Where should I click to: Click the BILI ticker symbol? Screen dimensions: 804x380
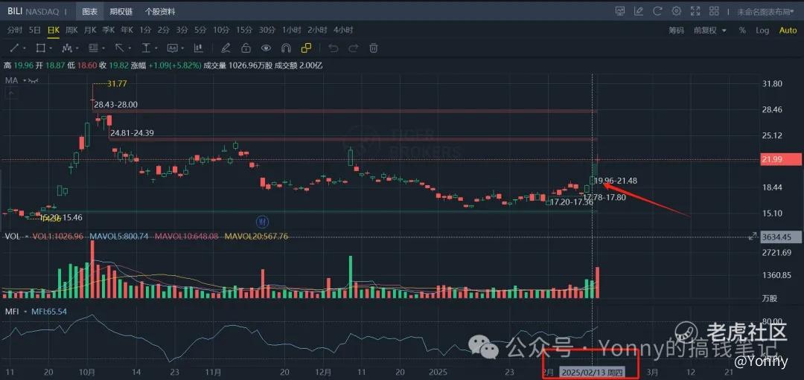click(x=15, y=10)
